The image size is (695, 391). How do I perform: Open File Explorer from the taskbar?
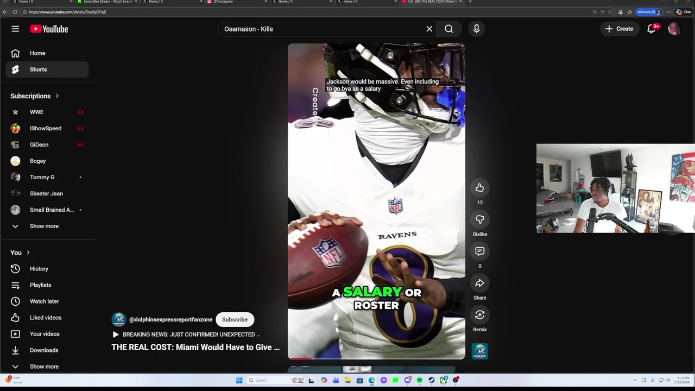coord(347,380)
